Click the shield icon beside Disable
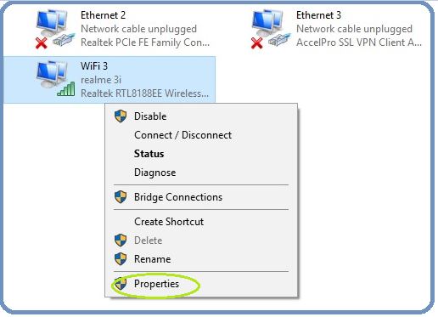This screenshot has width=438, height=317. [x=121, y=116]
